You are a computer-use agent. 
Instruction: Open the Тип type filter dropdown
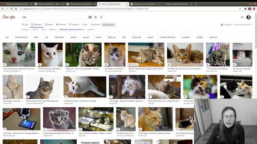point(44,29)
